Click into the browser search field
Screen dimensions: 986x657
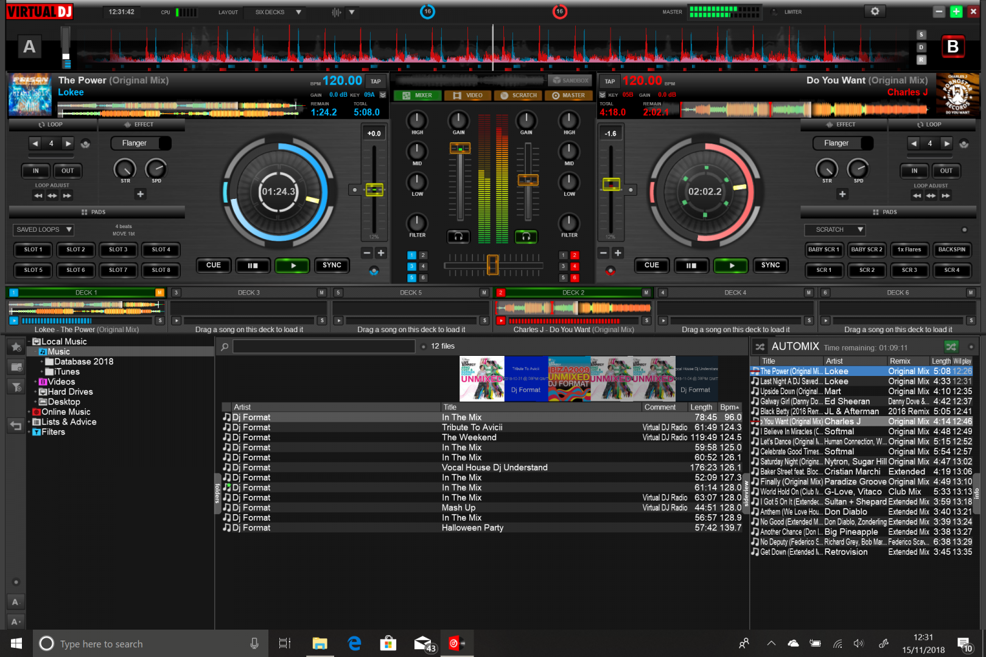[324, 347]
